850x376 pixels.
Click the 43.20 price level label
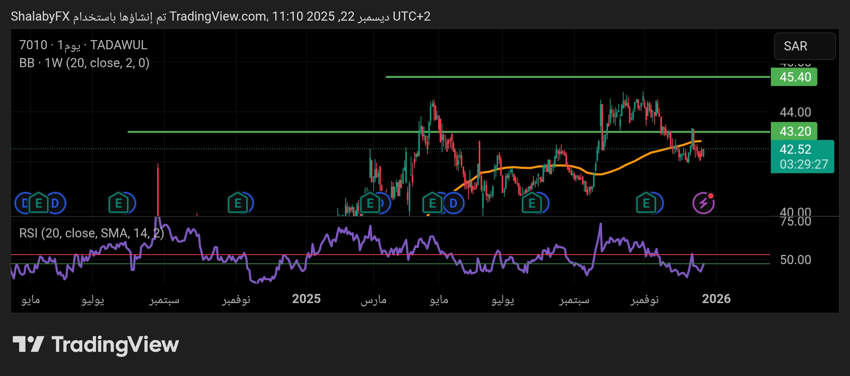tap(794, 131)
